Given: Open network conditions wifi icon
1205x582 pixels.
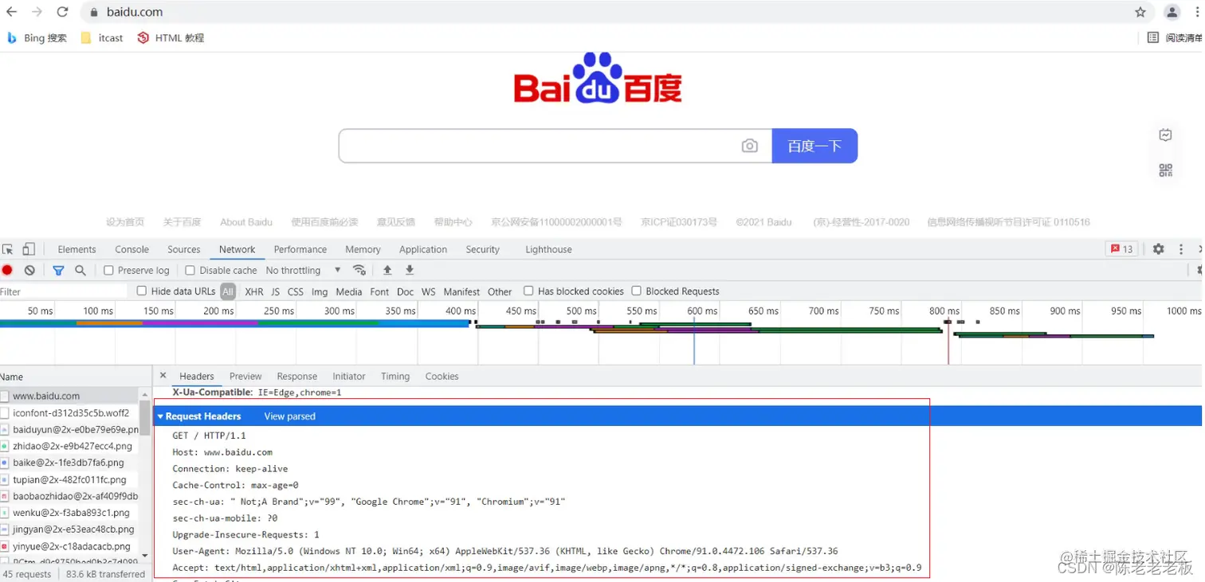Looking at the screenshot, I should [x=359, y=270].
